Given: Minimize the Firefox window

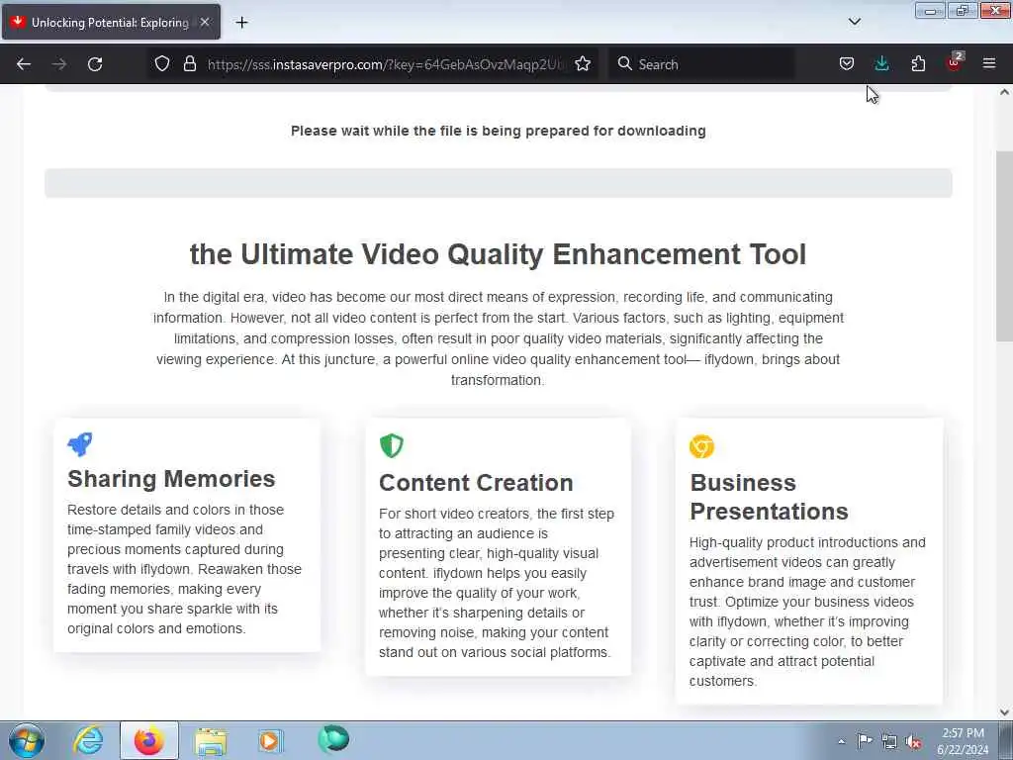Looking at the screenshot, I should (930, 11).
